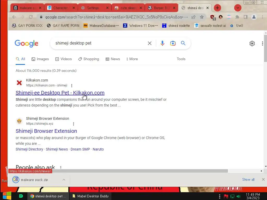Select the Videos results filter
Image resolution: width=267 pixels, height=200 pixels.
coord(64,59)
